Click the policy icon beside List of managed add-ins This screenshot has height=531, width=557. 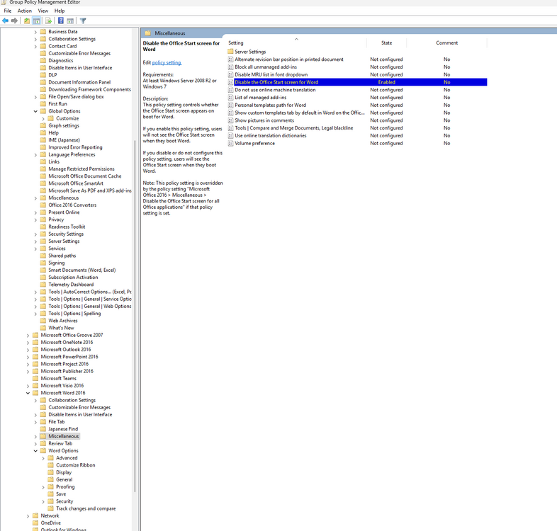[230, 98]
